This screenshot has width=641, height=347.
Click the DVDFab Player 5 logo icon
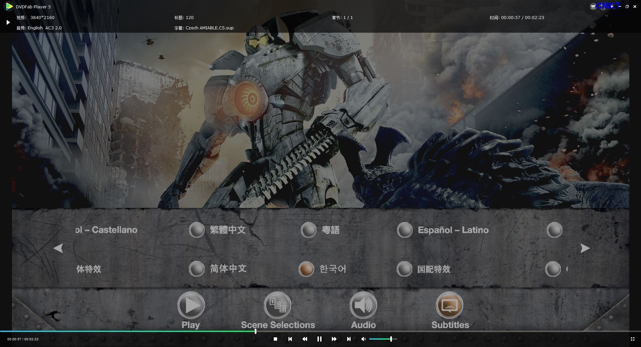(9, 6)
